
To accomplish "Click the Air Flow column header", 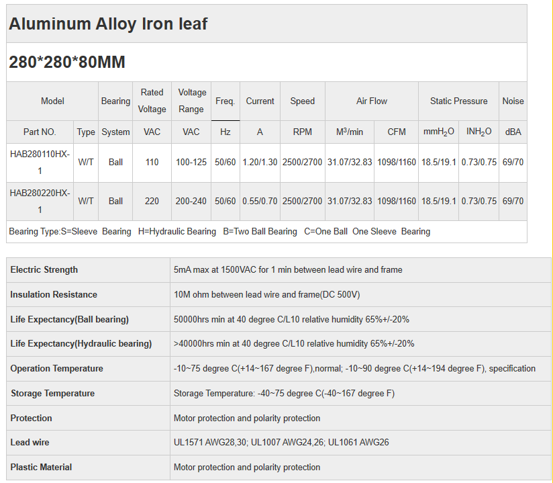I will pos(371,101).
